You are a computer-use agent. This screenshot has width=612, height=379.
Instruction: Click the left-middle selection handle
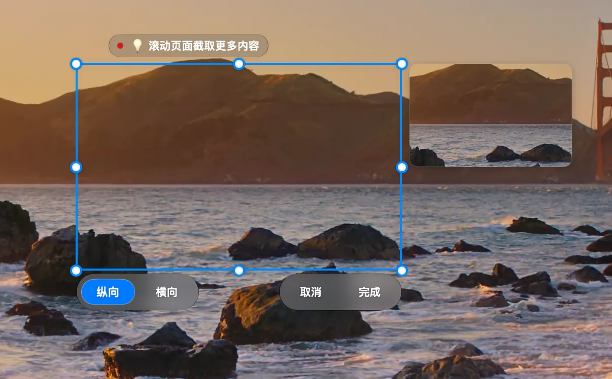click(76, 167)
